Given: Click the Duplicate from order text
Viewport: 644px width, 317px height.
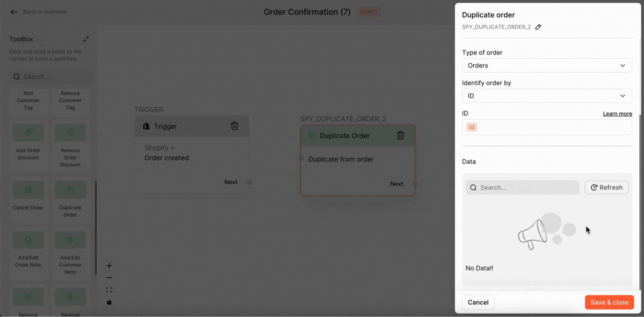Looking at the screenshot, I should (341, 159).
